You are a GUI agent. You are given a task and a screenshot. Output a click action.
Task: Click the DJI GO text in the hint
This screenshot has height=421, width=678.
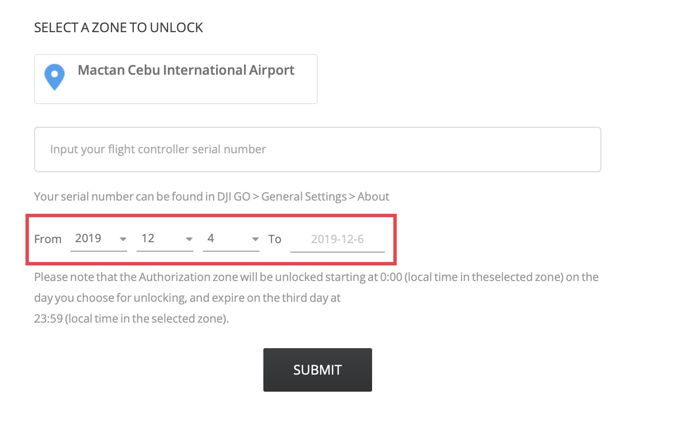(234, 197)
